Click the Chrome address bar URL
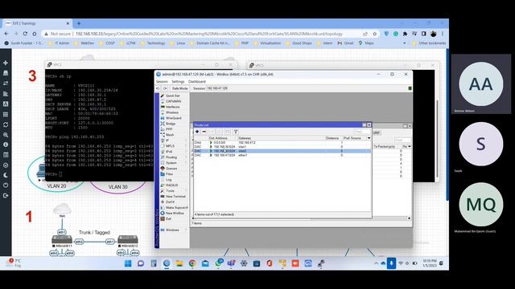 208,34
